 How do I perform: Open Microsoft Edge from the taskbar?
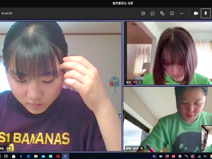pyautogui.click(x=28, y=156)
